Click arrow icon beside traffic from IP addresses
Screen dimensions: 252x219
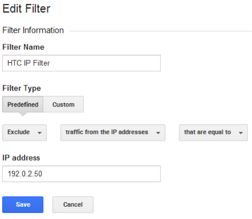tap(158, 133)
